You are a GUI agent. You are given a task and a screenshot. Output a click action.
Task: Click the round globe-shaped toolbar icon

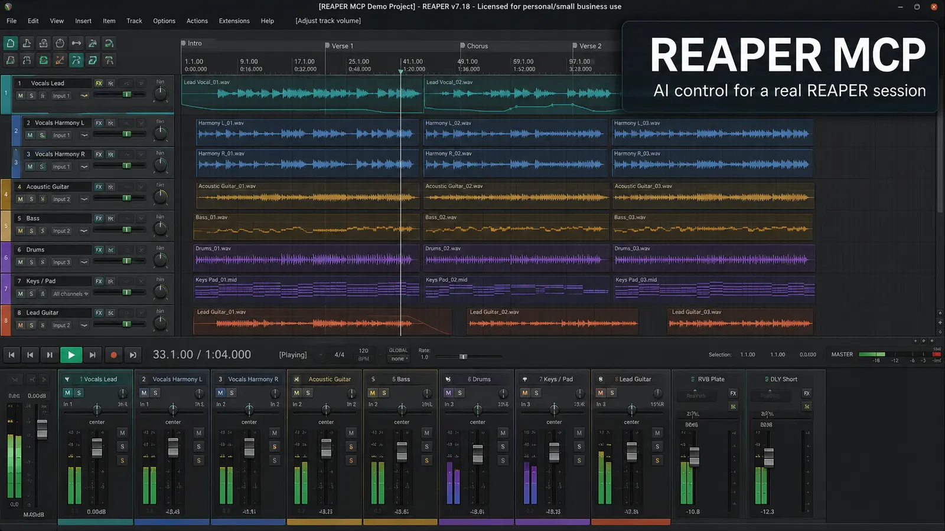tap(60, 43)
